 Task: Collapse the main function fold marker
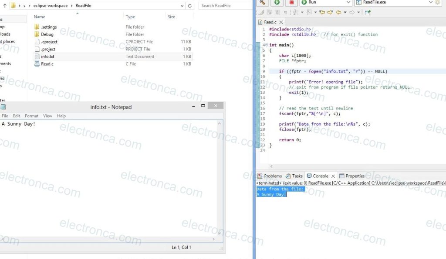click(266, 45)
